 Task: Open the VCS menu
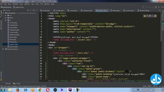pos(42,4)
